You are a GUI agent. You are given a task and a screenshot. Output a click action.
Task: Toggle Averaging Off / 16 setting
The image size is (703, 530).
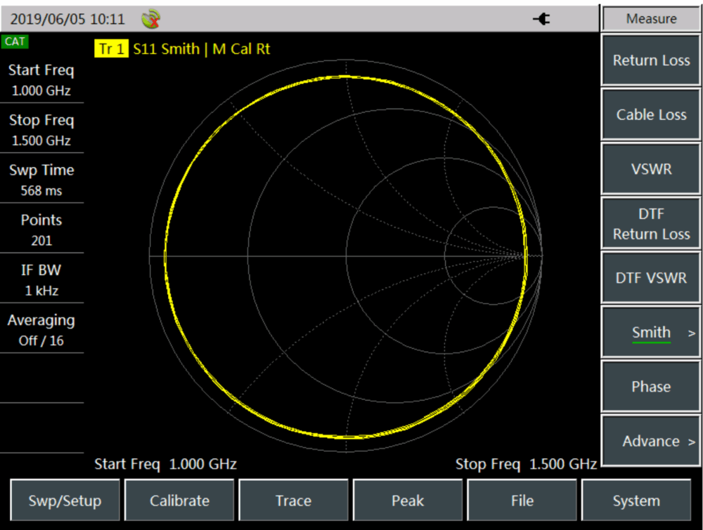pyautogui.click(x=41, y=330)
